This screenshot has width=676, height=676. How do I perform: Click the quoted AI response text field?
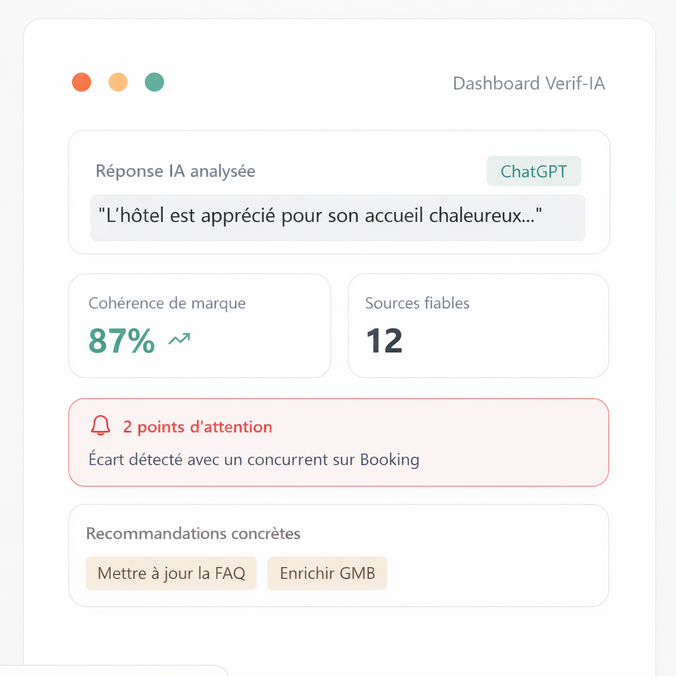337,217
